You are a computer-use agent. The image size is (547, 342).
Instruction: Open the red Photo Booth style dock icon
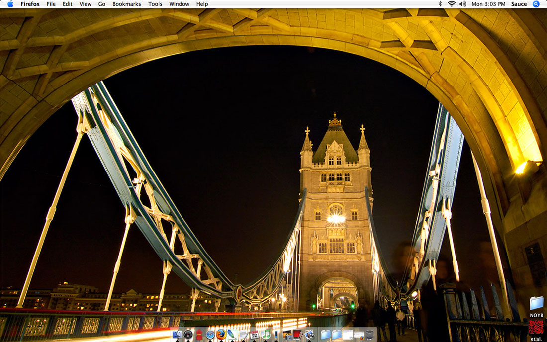(297, 335)
